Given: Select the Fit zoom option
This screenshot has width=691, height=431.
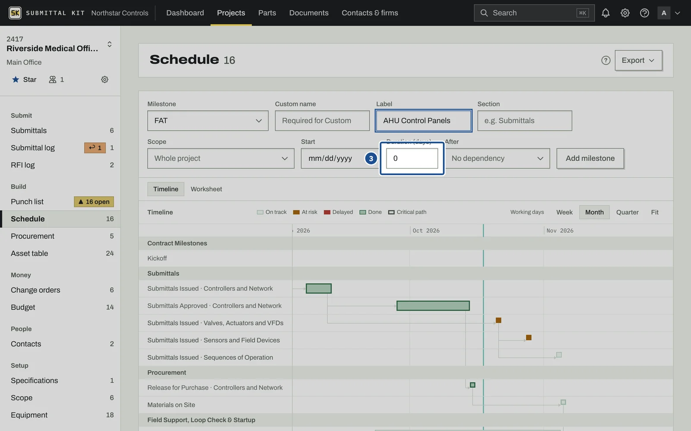Looking at the screenshot, I should 655,212.
